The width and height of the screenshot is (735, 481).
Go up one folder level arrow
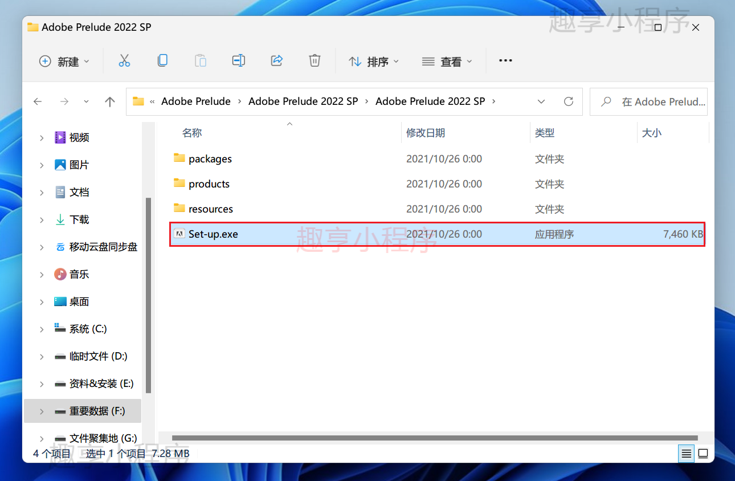(x=110, y=101)
